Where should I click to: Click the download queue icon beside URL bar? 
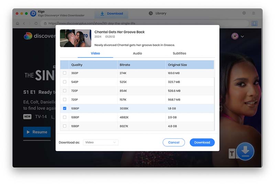pos(254,23)
